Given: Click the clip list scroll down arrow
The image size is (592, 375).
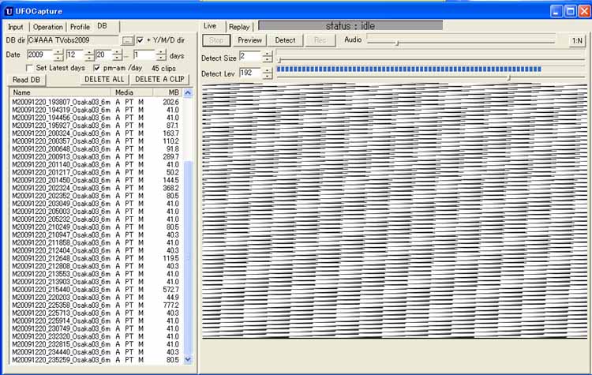Looking at the screenshot, I should 188,359.
